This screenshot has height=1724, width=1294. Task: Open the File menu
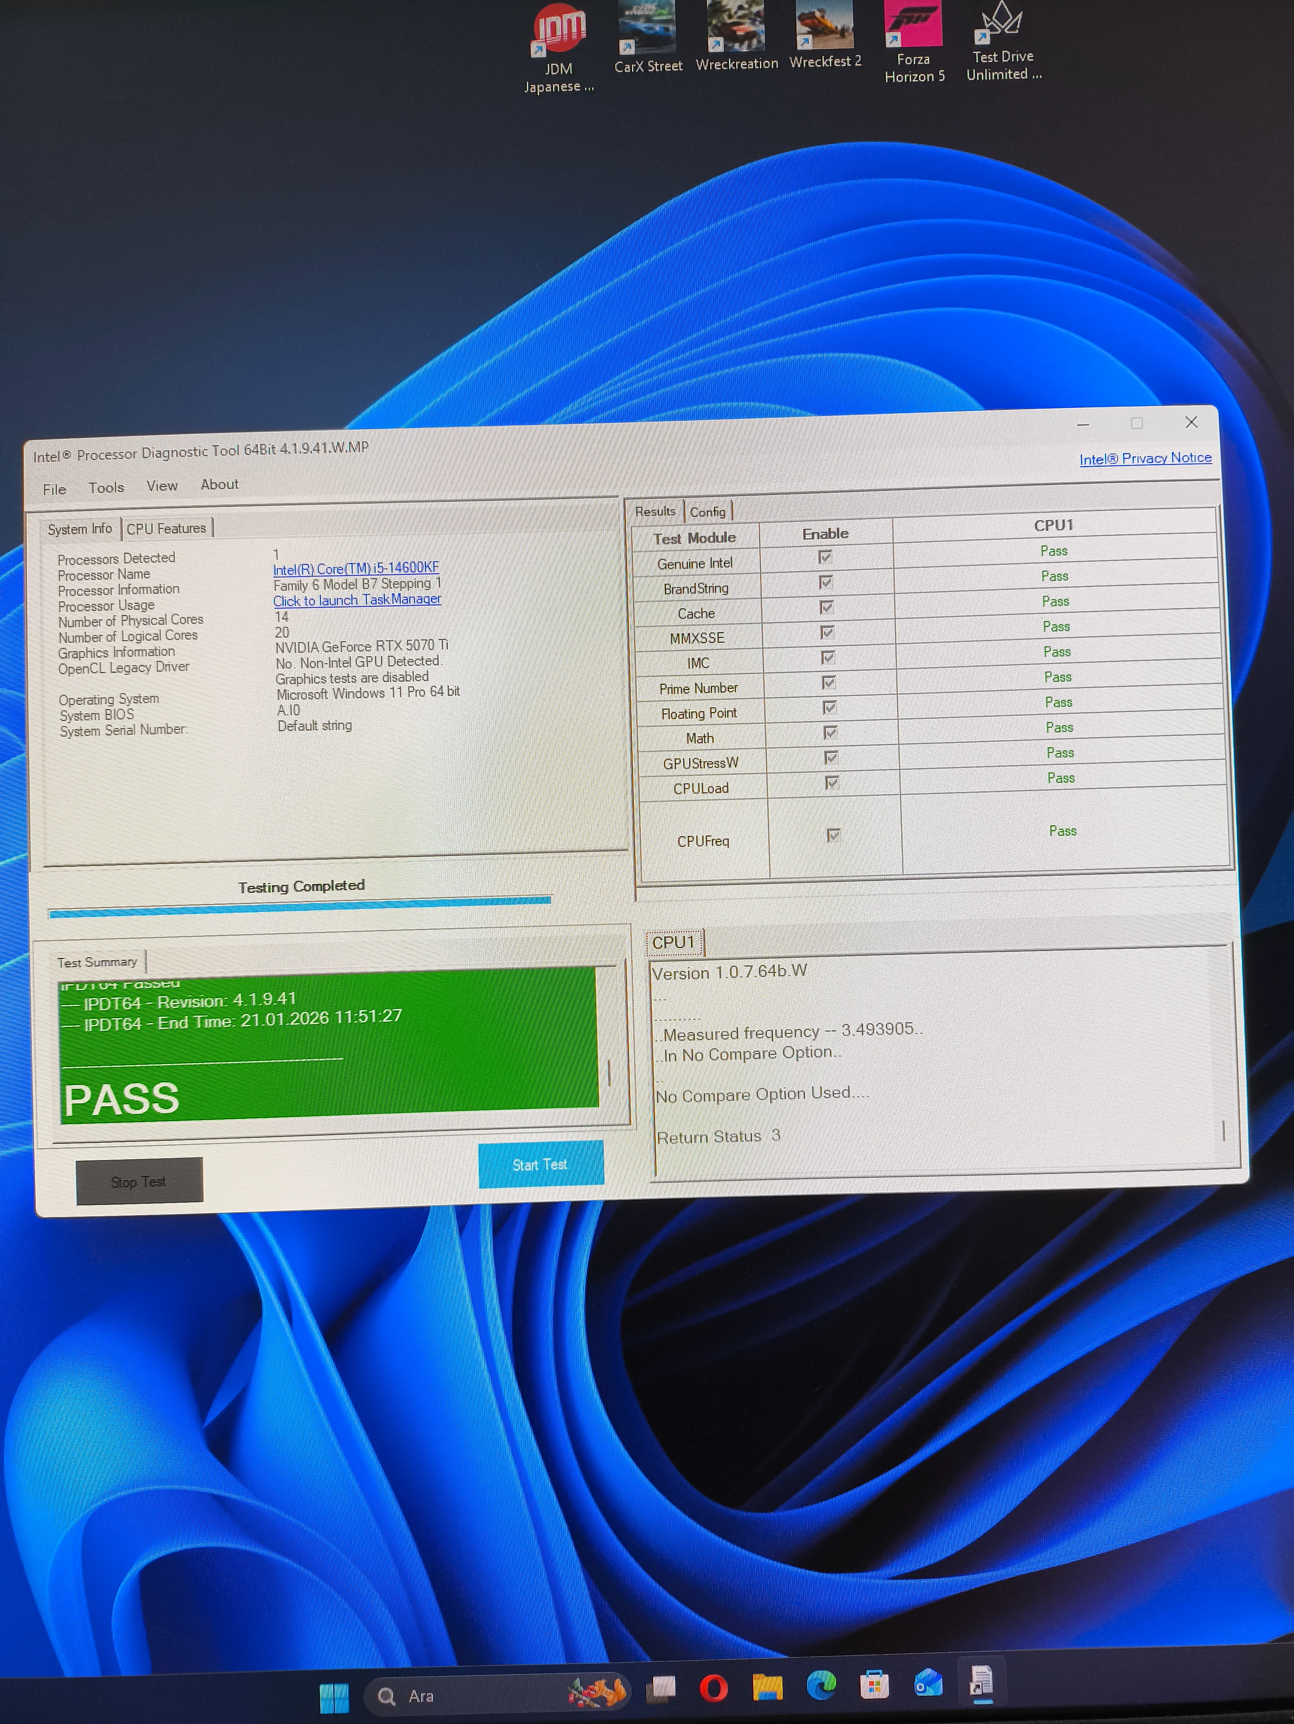(x=54, y=490)
